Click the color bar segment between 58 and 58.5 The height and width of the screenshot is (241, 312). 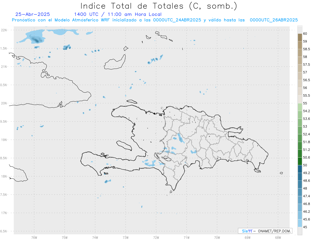click(x=300, y=53)
